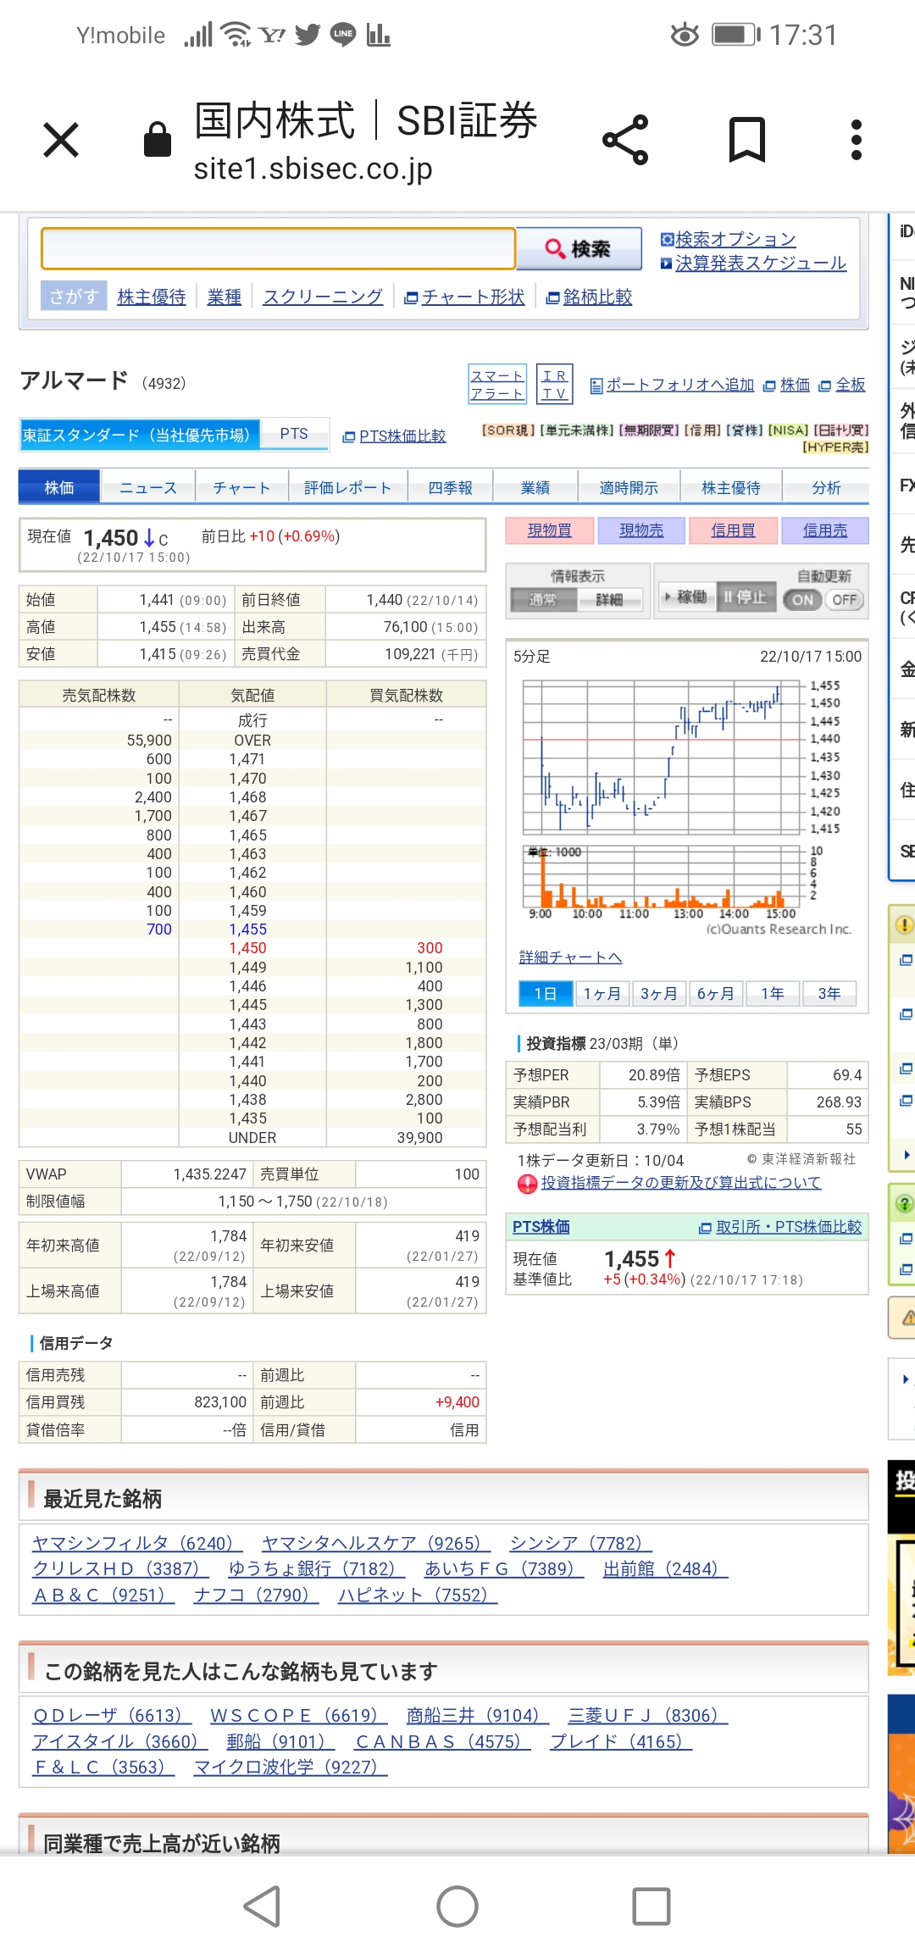The height and width of the screenshot is (1959, 915).
Task: Click 現物買 order button
Action: (550, 530)
